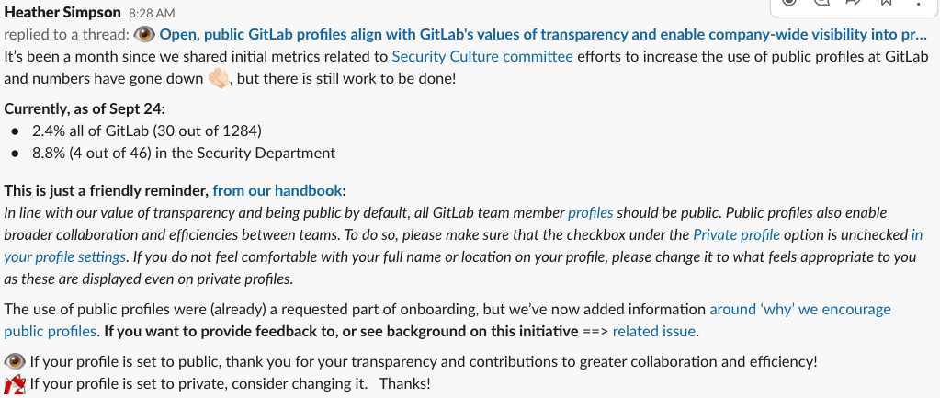Click the red emoji before 'set to private'
The width and height of the screenshot is (940, 398).
click(x=15, y=383)
